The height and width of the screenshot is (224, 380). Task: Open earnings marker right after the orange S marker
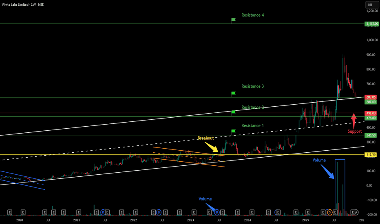pos(335,212)
